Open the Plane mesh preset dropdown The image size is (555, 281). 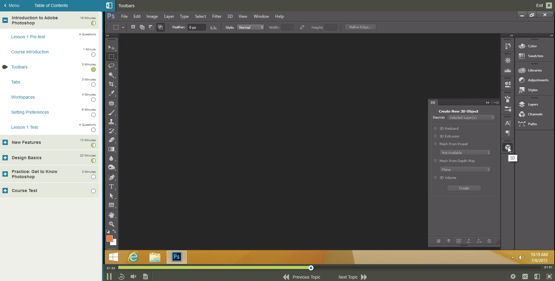tap(465, 169)
